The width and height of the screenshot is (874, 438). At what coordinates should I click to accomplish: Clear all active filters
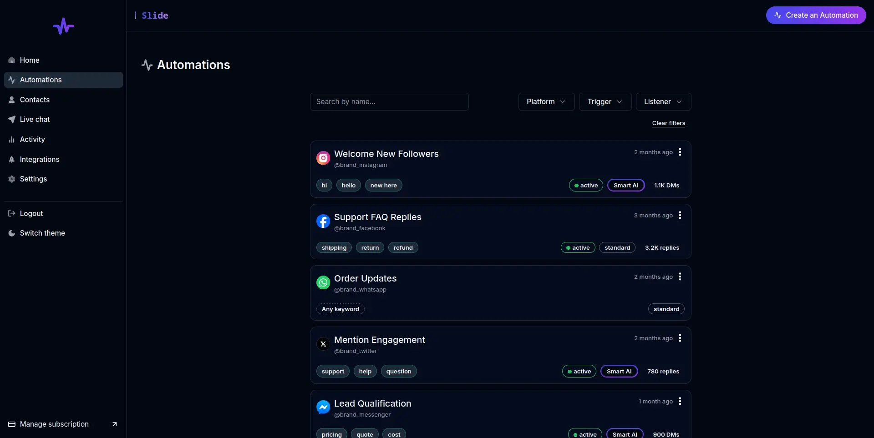click(668, 123)
